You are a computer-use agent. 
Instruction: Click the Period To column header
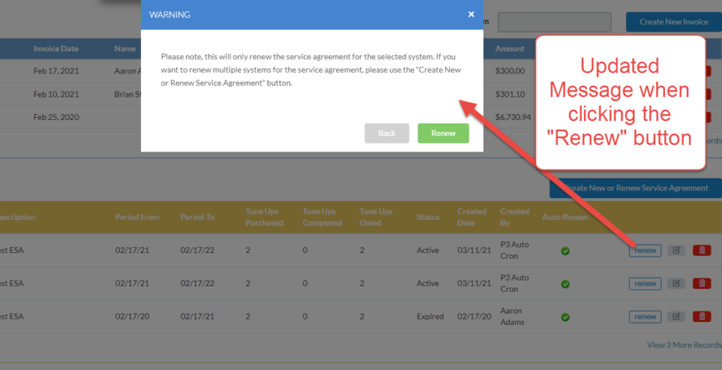197,217
